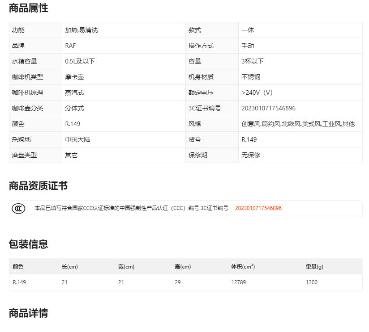369x332 pixels.
Task: Click the 3C证书编号 value in attributes table
Action: point(268,108)
